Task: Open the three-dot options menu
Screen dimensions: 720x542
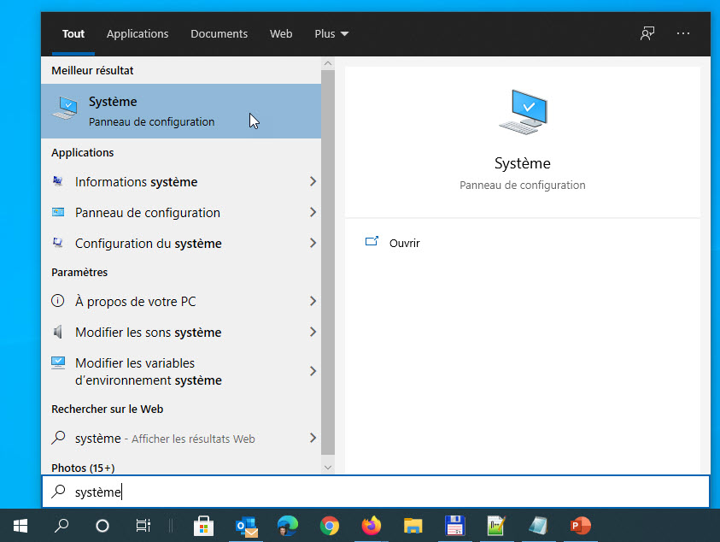Action: 683,33
